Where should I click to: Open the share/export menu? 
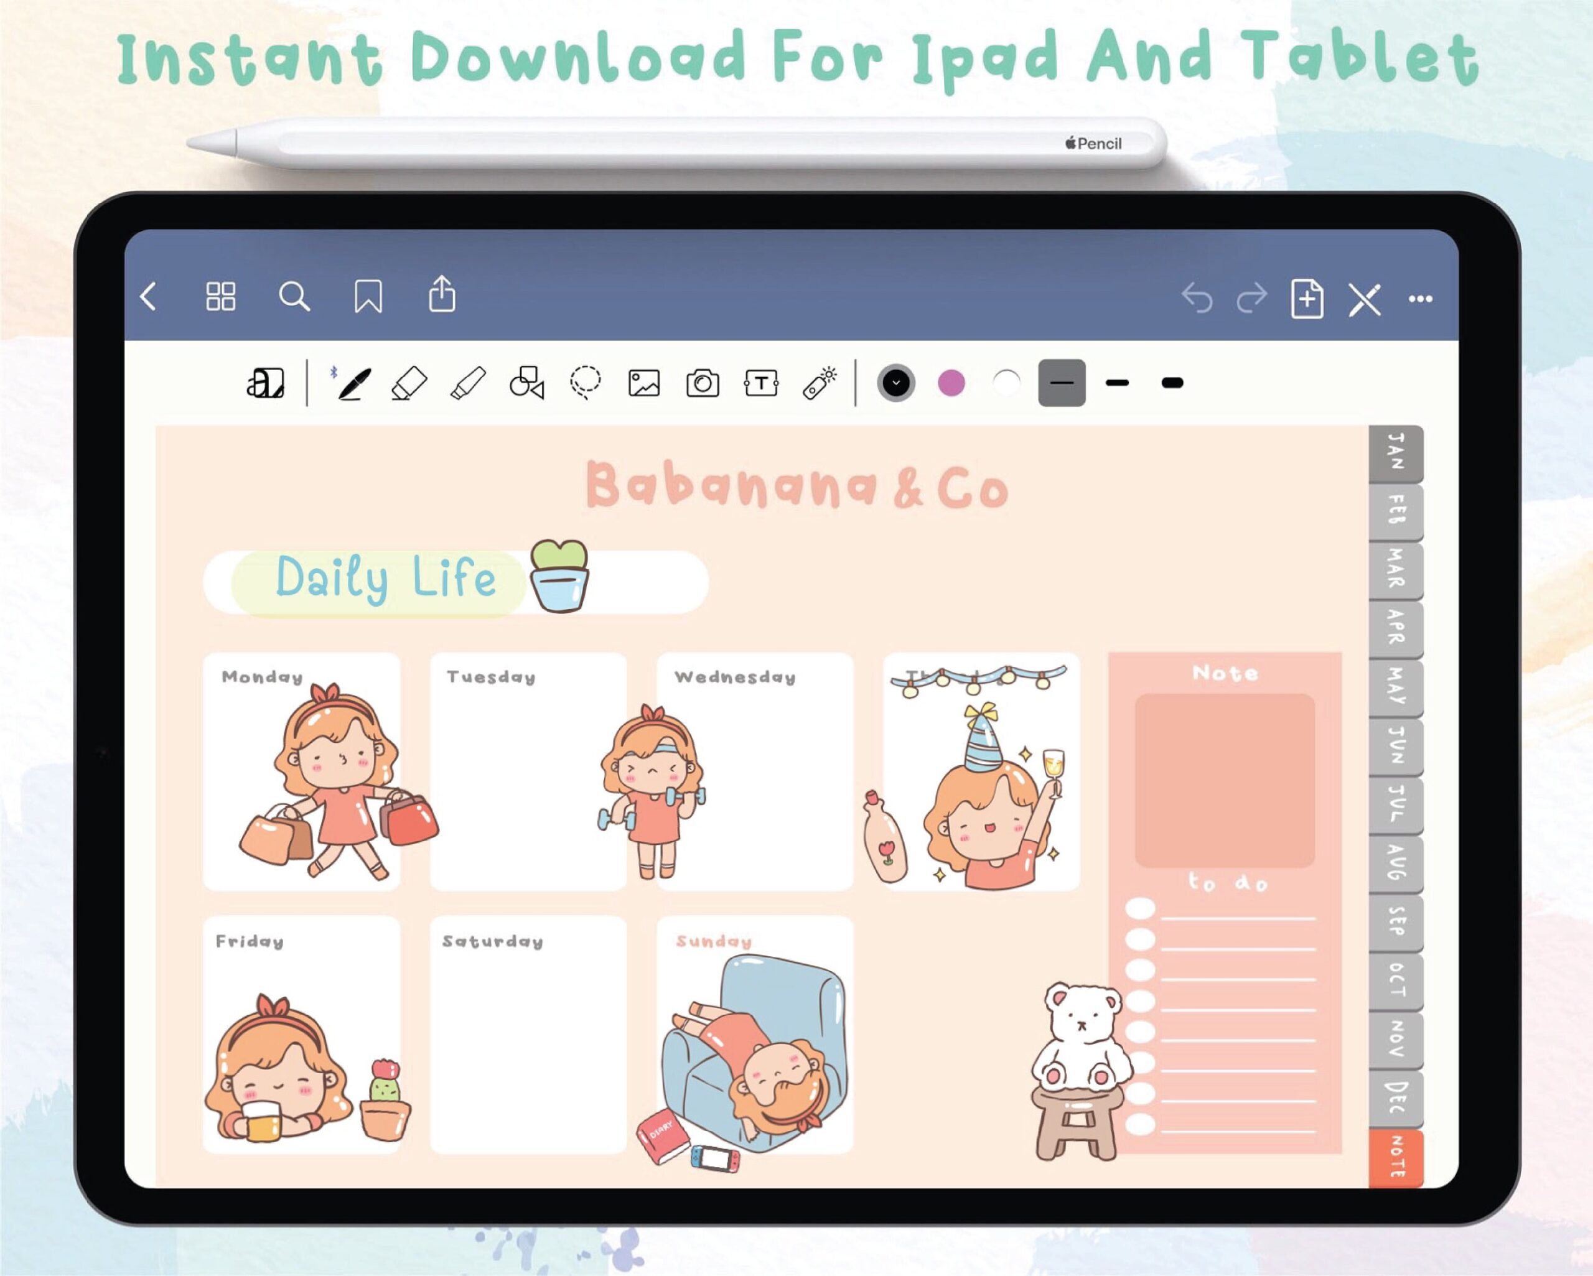[442, 294]
